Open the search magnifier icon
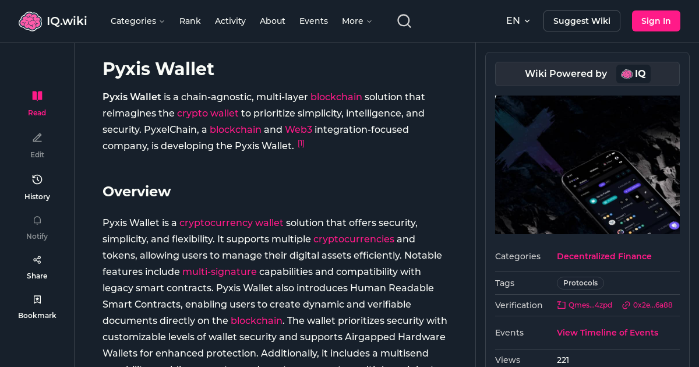Viewport: 699px width, 367px height. (404, 20)
